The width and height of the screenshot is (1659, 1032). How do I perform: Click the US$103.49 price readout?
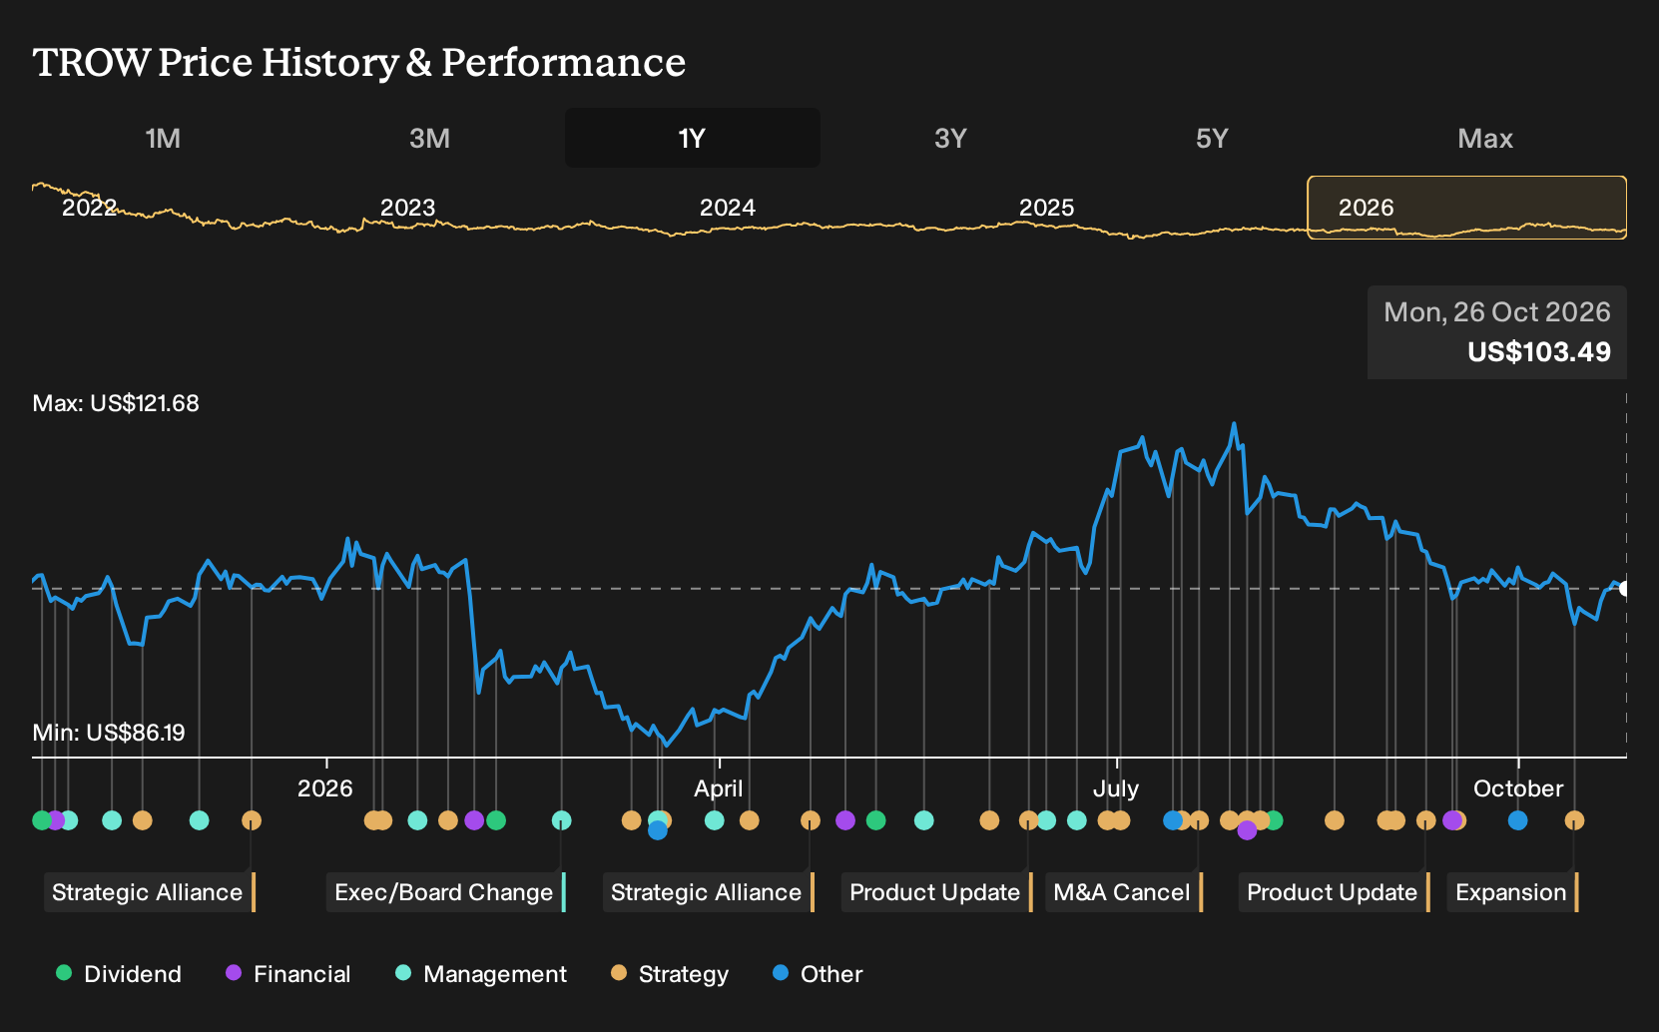point(1539,352)
